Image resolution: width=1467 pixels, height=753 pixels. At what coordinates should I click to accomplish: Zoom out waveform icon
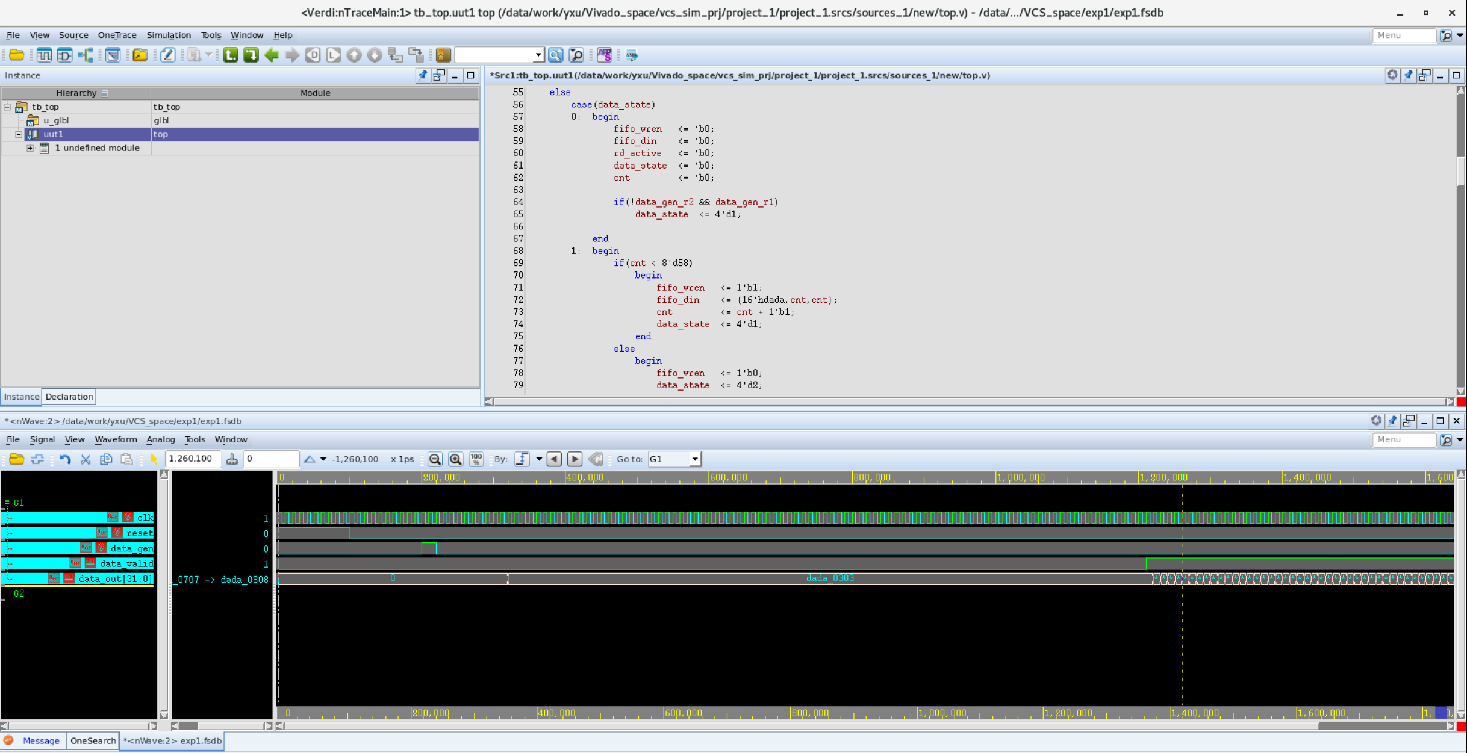435,459
